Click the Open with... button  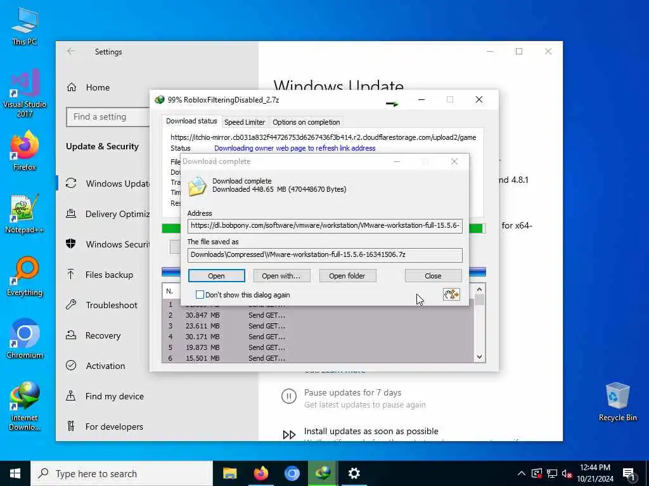281,276
